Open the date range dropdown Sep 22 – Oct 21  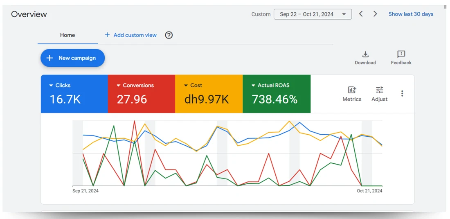(x=313, y=14)
